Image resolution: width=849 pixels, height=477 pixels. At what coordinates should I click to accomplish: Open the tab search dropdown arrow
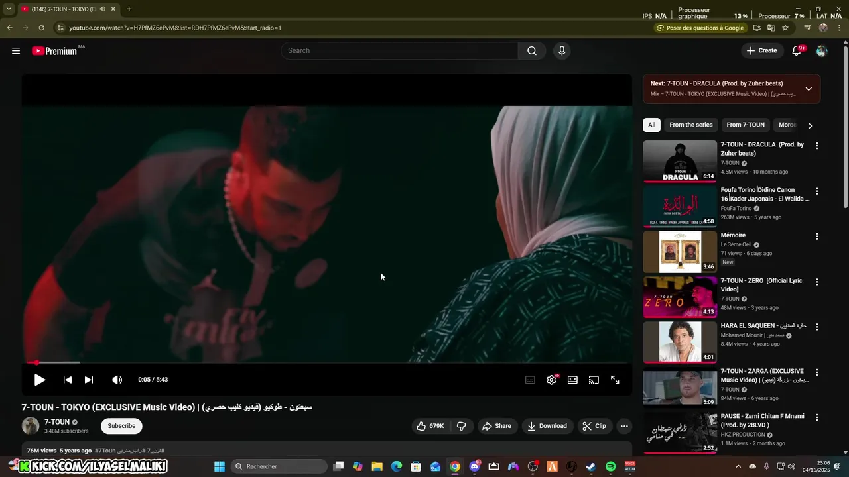(x=9, y=9)
